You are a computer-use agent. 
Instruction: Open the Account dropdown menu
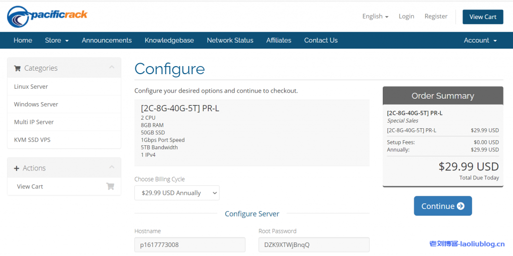(480, 40)
